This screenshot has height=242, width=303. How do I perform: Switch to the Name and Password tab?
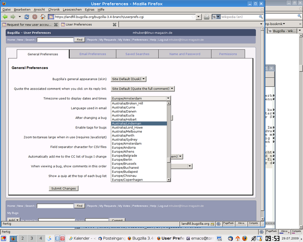[x=185, y=54]
